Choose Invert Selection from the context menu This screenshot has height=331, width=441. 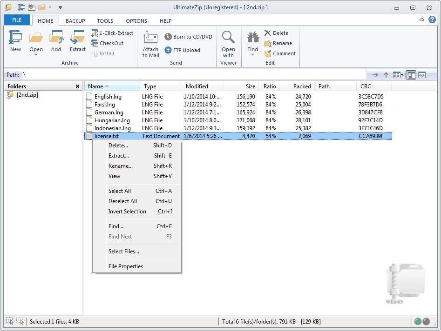[x=128, y=212]
